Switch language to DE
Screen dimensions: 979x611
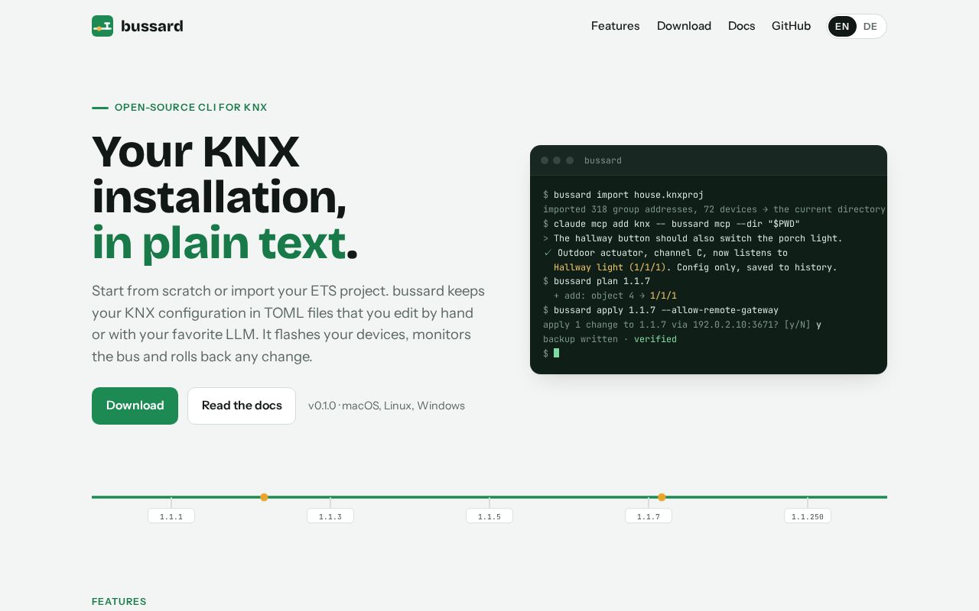tap(870, 26)
